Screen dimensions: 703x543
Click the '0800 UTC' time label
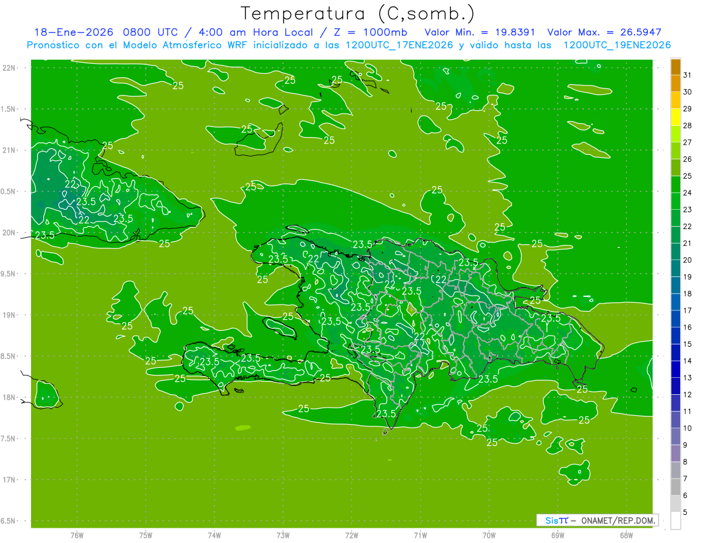click(151, 32)
